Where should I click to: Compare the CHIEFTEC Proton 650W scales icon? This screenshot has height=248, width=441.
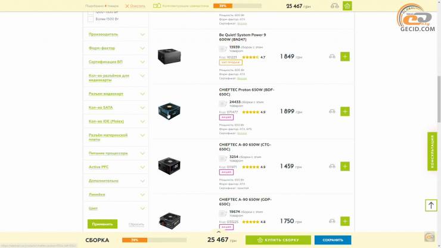click(x=332, y=111)
